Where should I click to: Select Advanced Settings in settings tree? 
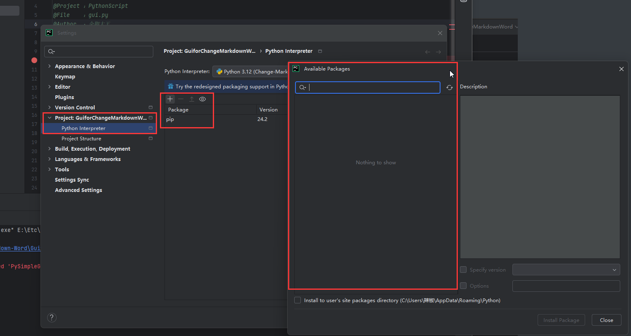point(79,190)
